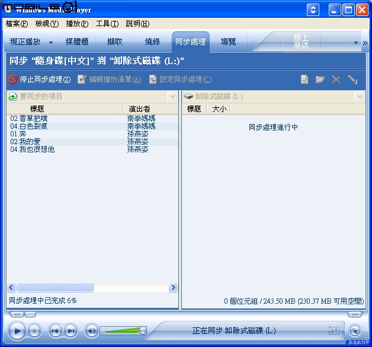
Task: Click the rewind button above the playback controls
Action: point(17,314)
